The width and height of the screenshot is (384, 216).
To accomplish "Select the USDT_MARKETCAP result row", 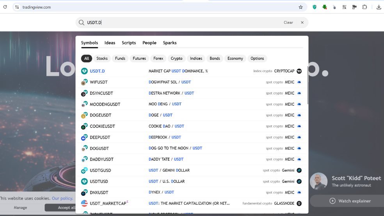I will click(192, 203).
